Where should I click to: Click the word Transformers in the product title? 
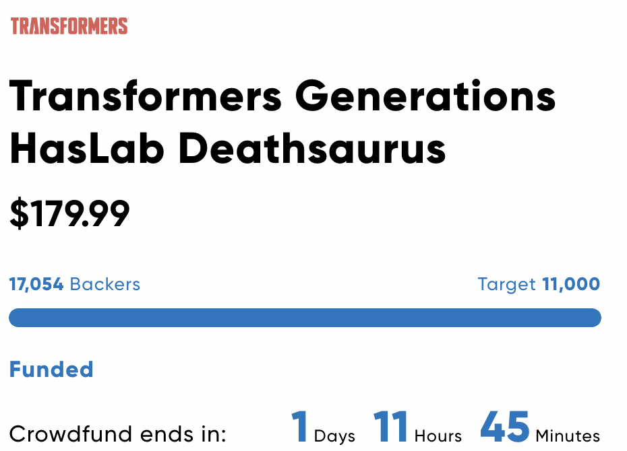click(x=145, y=97)
